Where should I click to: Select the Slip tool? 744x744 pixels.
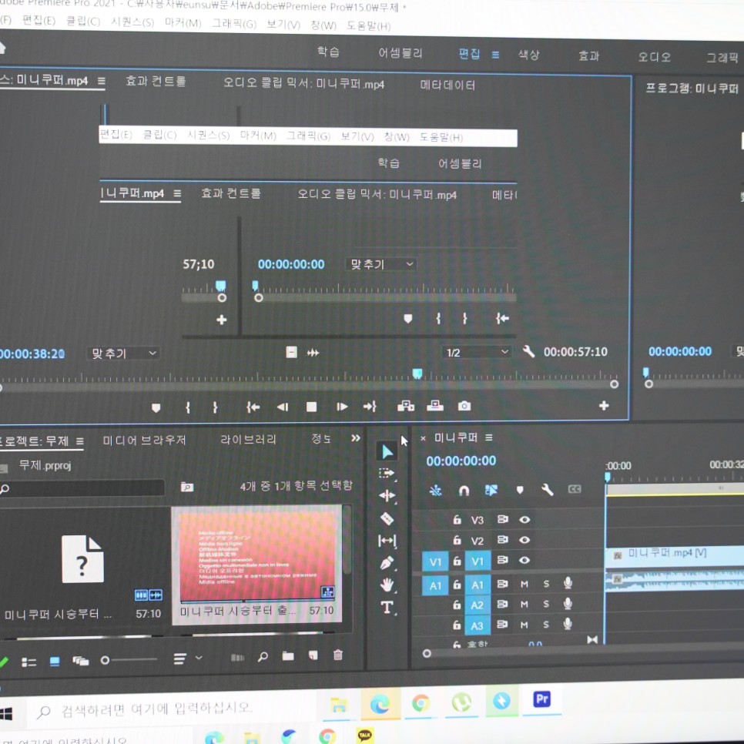[387, 541]
